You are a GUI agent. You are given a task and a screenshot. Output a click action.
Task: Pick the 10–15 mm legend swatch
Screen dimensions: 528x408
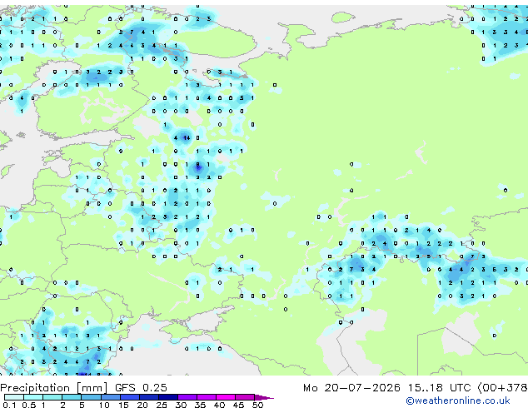[x=110, y=397]
